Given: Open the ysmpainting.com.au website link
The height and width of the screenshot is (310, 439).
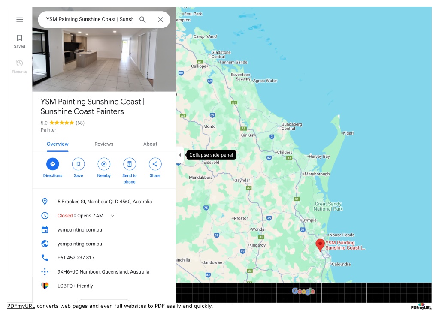Looking at the screenshot, I should pos(80,244).
